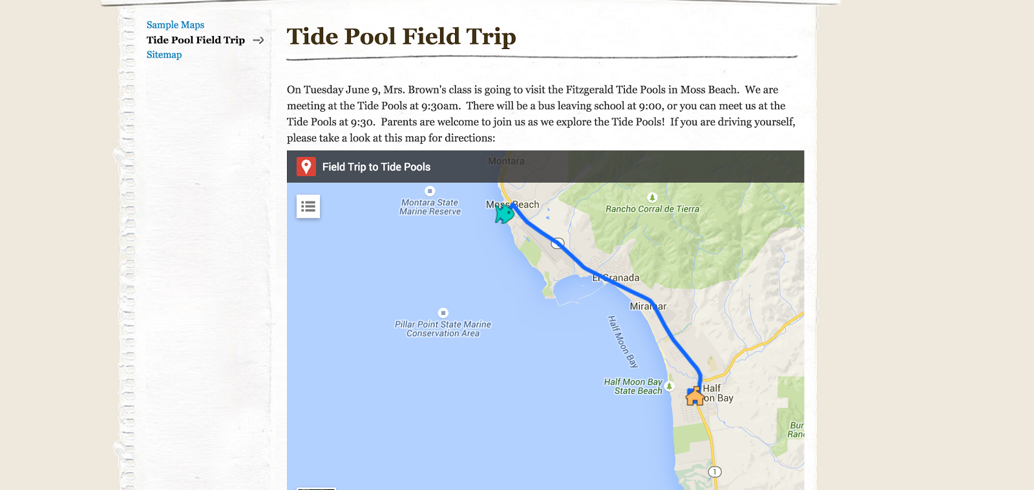Click the Half Moon Bay State Beach tree icon

670,386
